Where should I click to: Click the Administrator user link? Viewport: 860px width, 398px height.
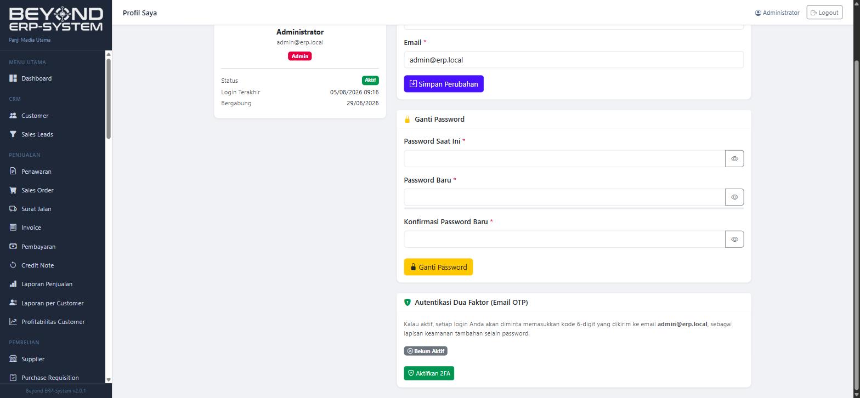(777, 13)
